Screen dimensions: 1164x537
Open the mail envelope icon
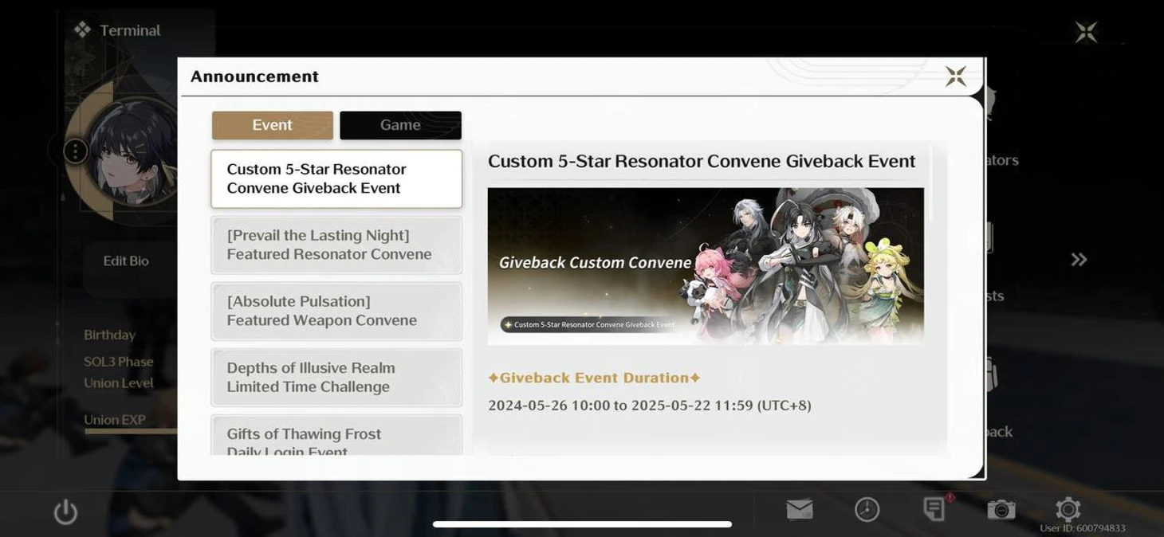tap(800, 509)
